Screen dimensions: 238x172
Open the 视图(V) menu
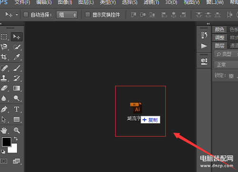[192, 2]
